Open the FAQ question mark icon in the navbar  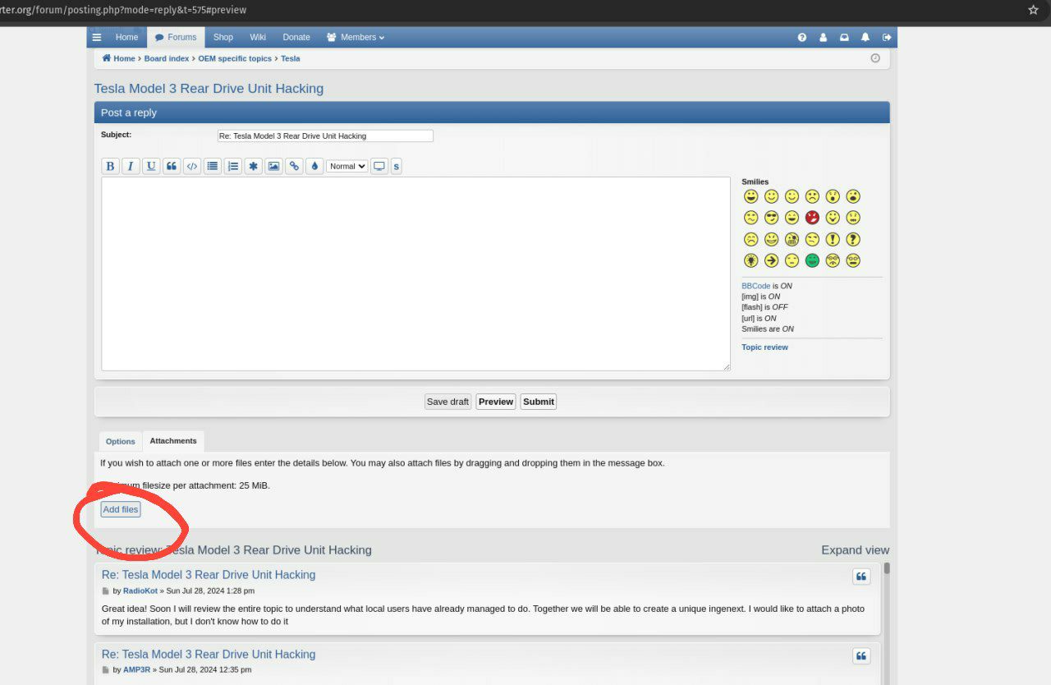(x=802, y=37)
